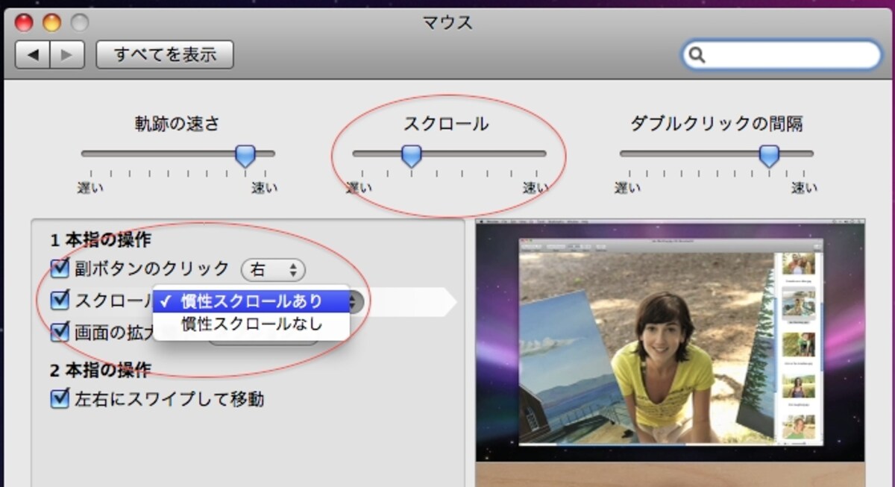Click the magnifier icon in search field

697,55
